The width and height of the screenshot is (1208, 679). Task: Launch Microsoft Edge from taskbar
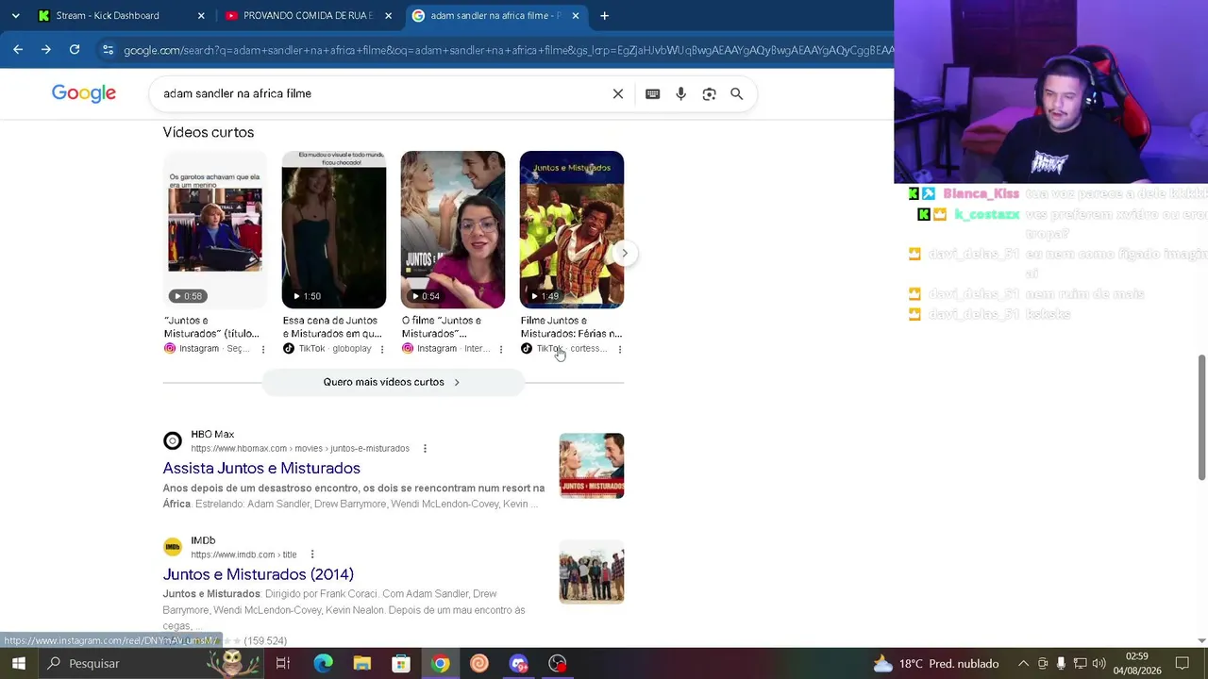click(x=324, y=664)
